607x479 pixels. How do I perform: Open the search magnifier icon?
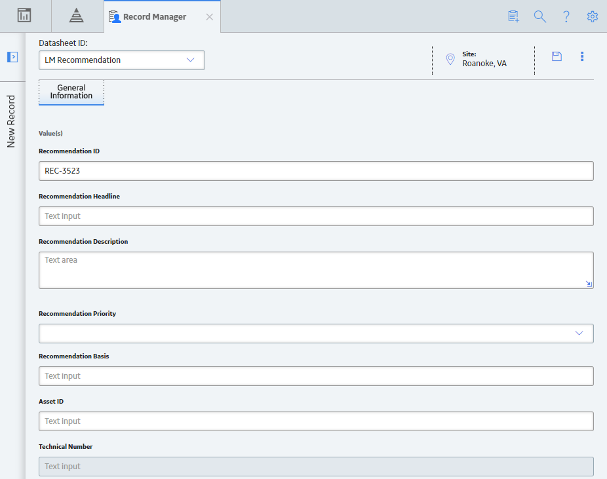[539, 16]
